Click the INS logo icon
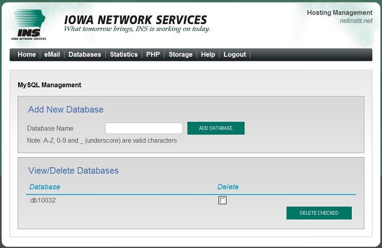382x248 pixels. [x=29, y=25]
